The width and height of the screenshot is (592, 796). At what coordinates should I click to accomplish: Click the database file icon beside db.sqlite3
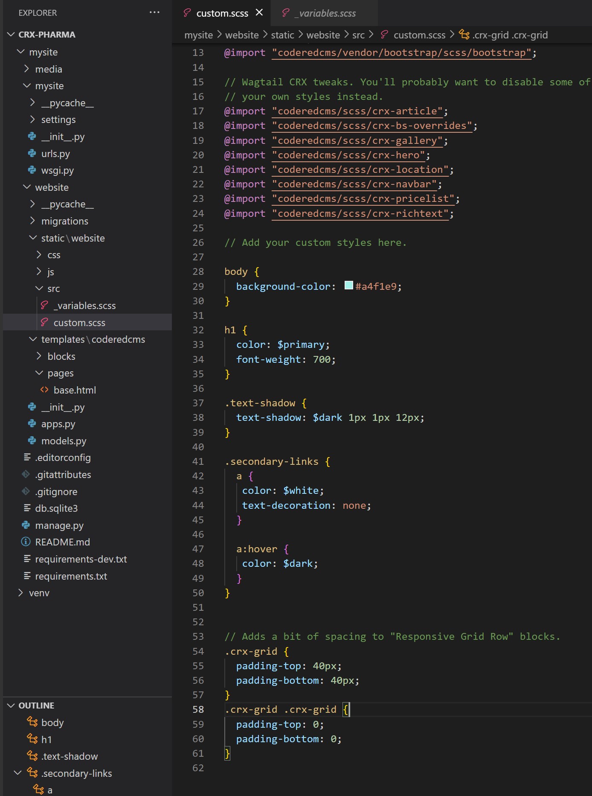[x=27, y=508]
